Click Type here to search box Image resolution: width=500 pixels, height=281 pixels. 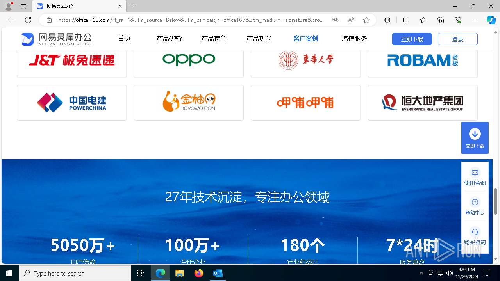75,273
